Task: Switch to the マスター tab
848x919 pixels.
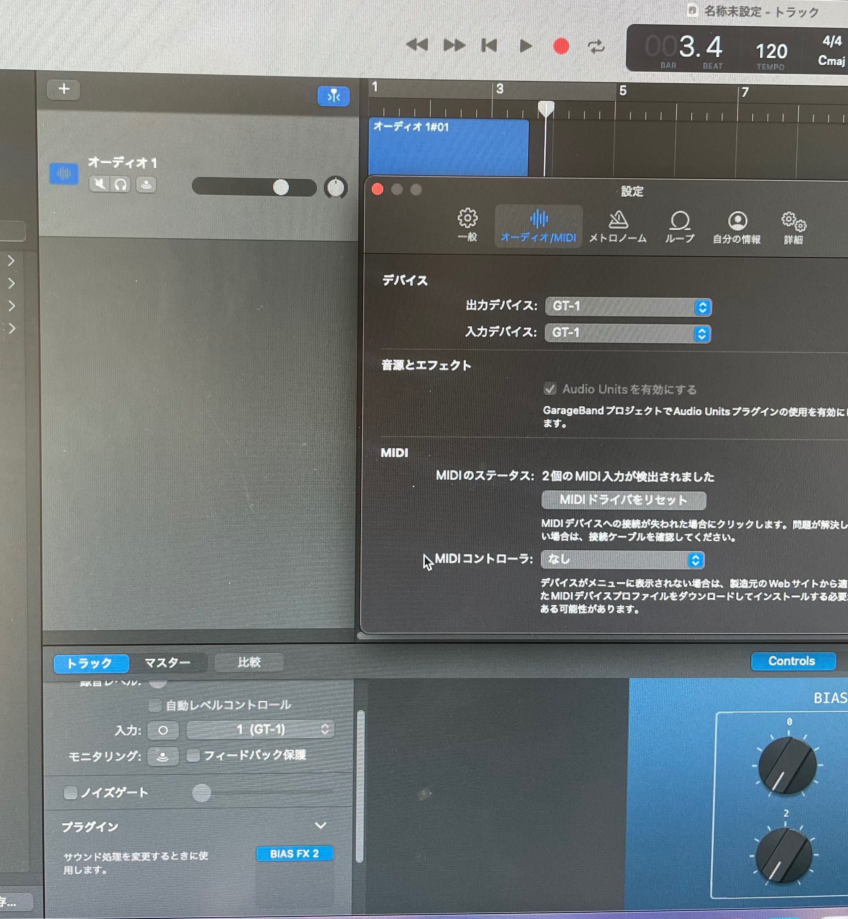Action: click(167, 663)
